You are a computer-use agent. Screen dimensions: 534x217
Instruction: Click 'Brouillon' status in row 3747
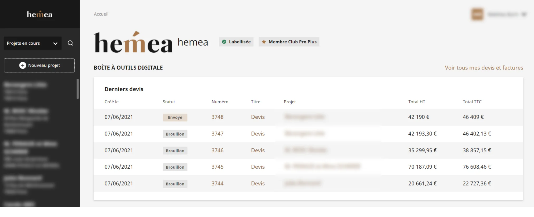(175, 134)
